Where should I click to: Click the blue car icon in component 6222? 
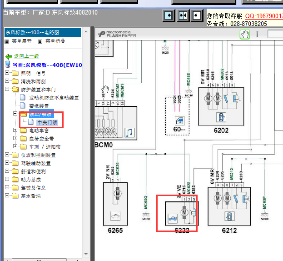tap(173, 219)
